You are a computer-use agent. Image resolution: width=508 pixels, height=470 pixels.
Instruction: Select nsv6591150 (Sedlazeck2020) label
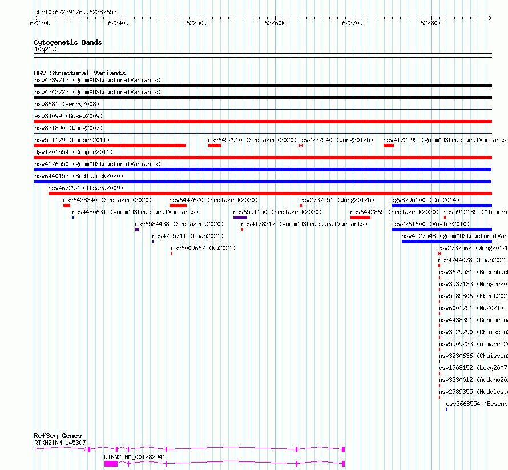(x=277, y=212)
